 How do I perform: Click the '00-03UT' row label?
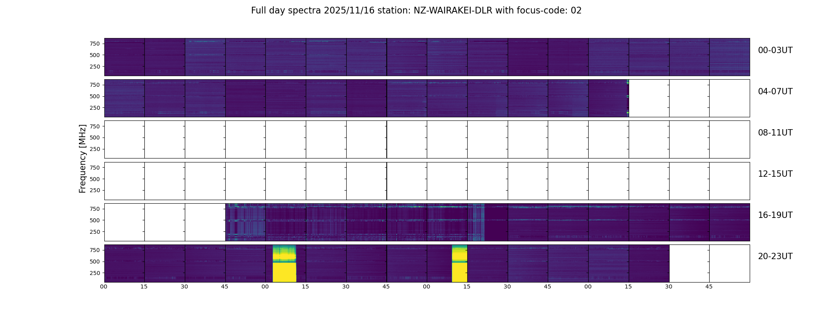pyautogui.click(x=775, y=50)
